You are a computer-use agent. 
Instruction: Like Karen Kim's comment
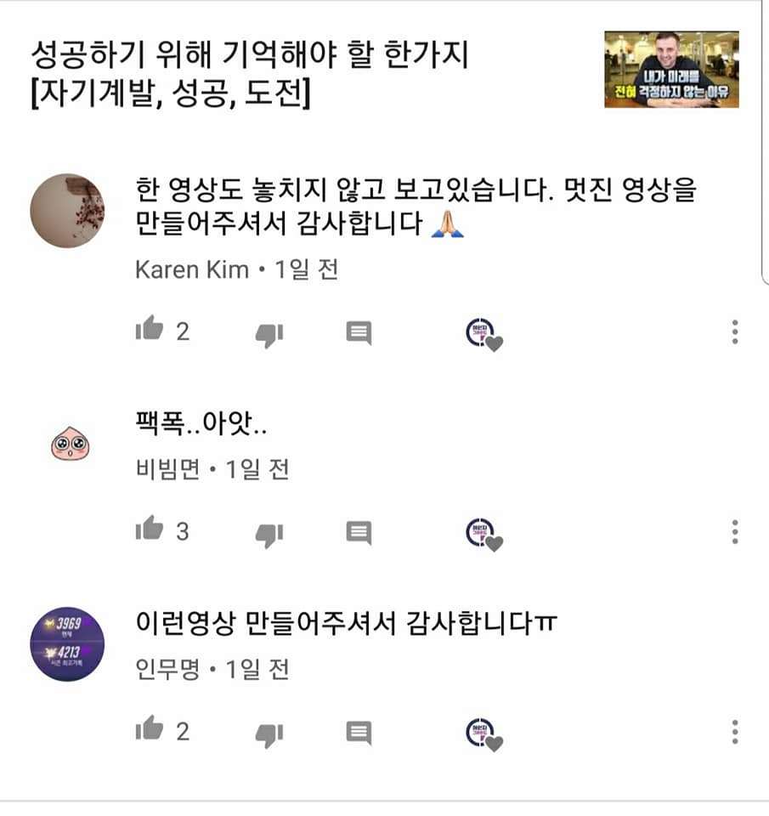tap(150, 329)
